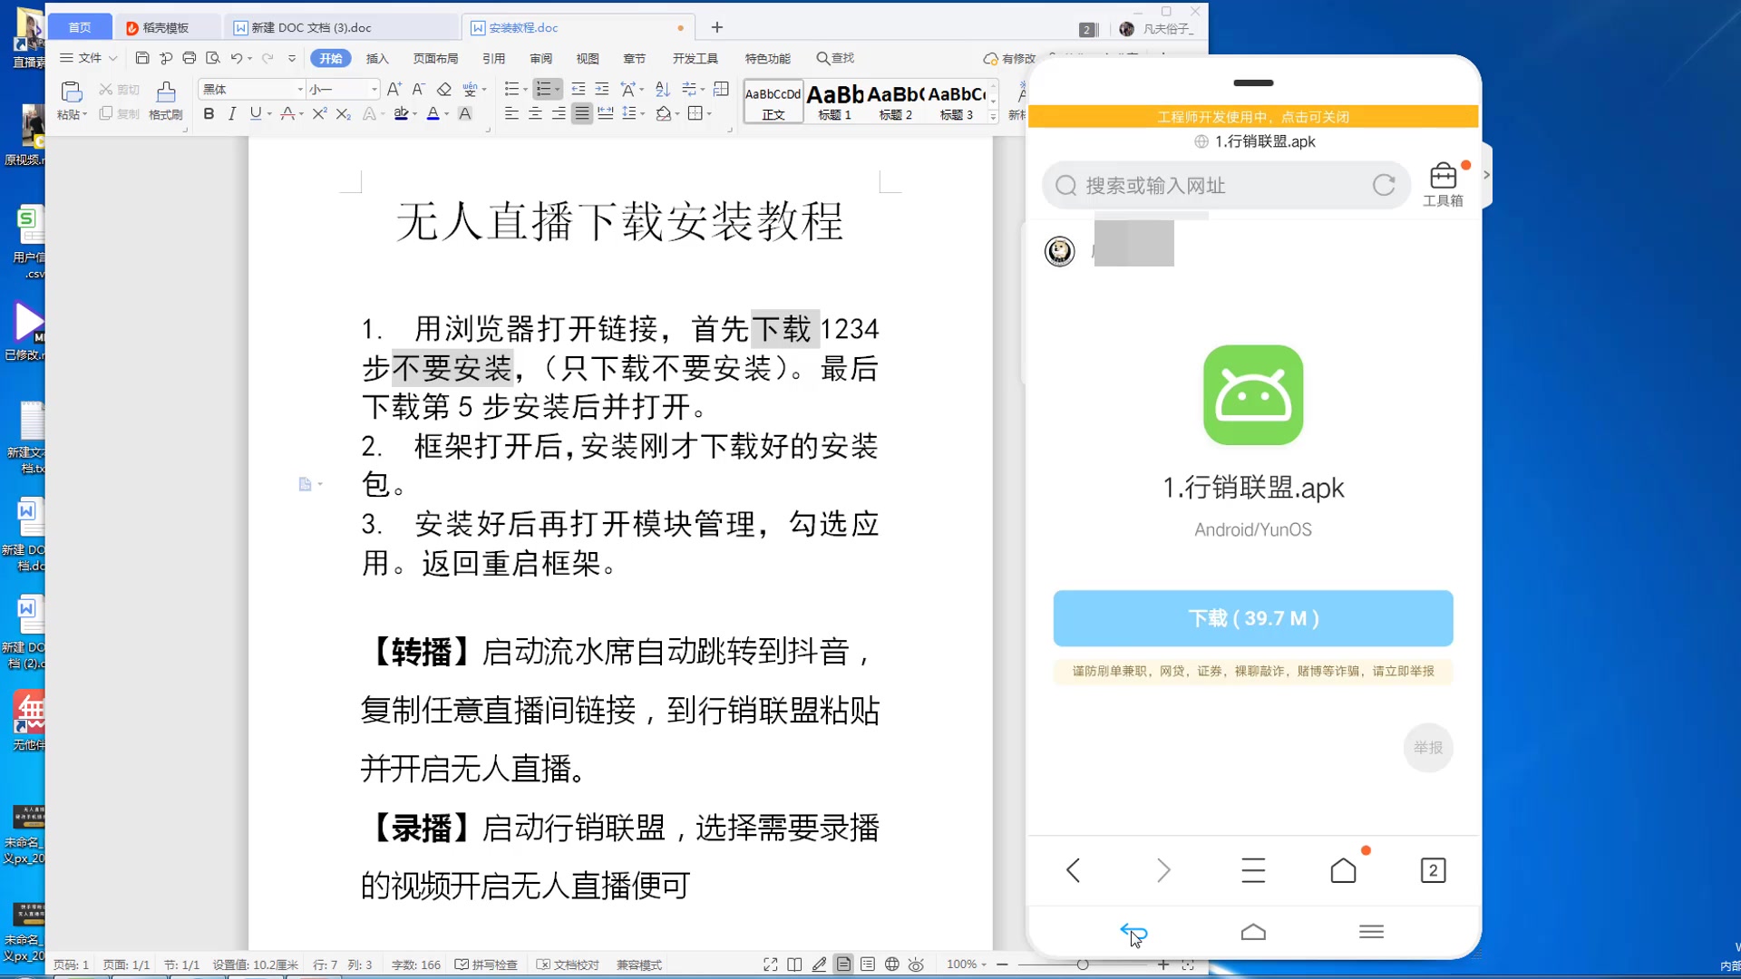
Task: Decrease font size with the A- icon
Action: coord(418,89)
